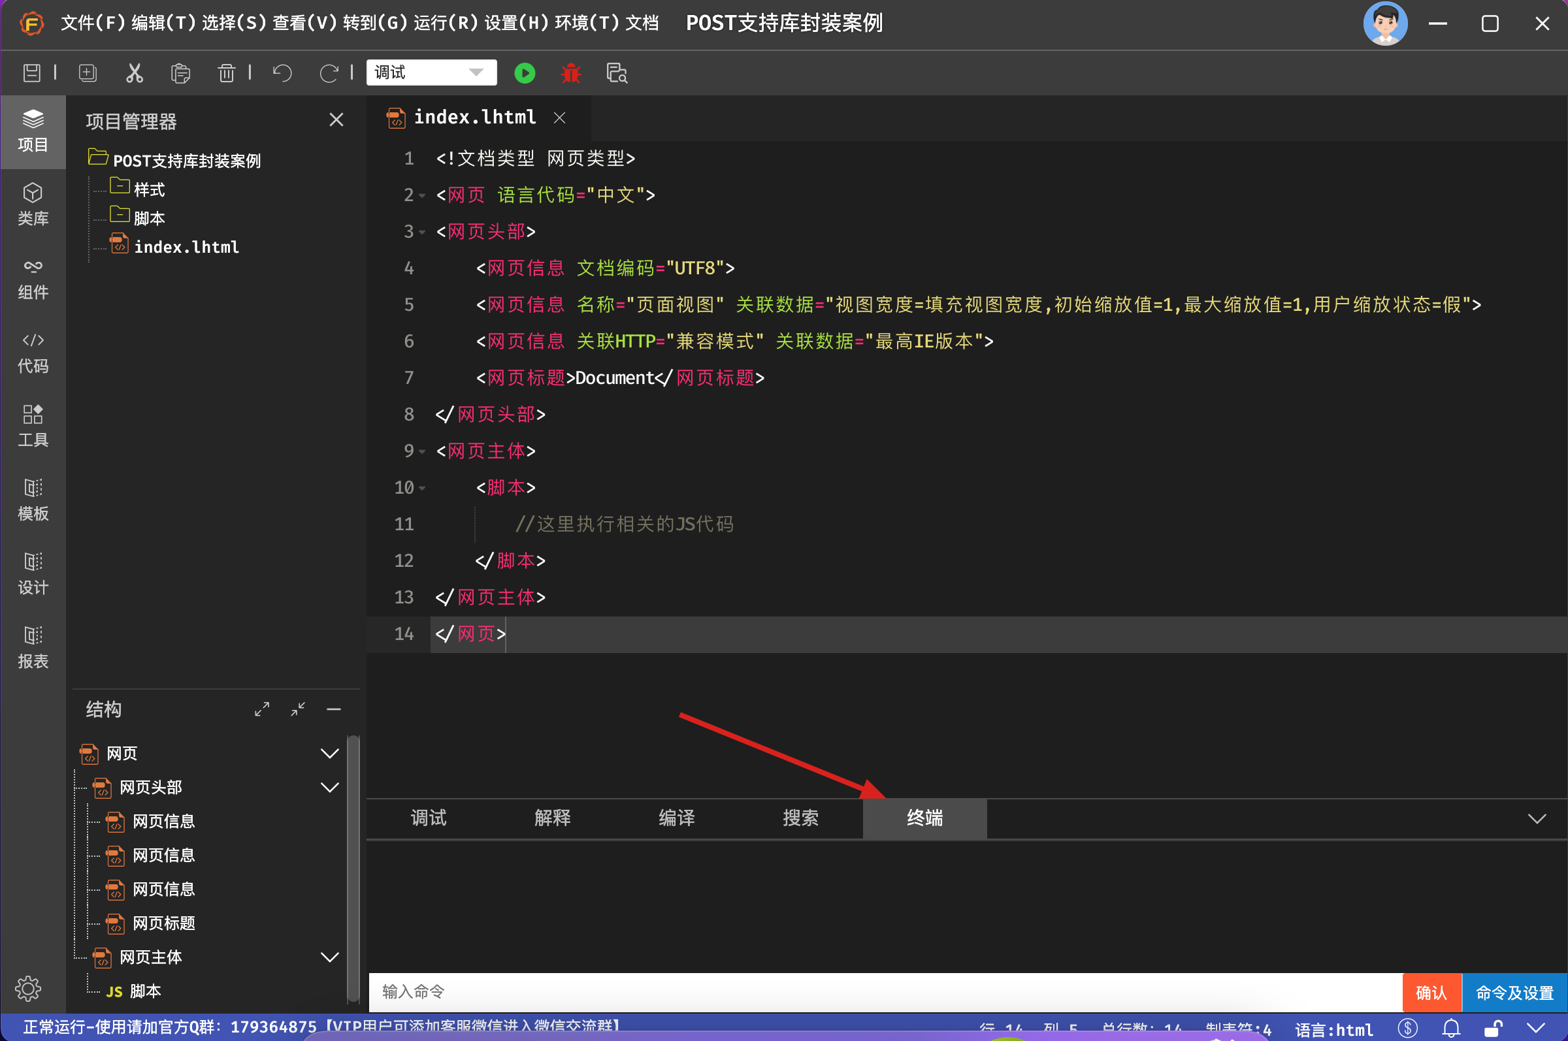Click the new file plus icon
Viewport: 1568px width, 1041px height.
pos(88,73)
